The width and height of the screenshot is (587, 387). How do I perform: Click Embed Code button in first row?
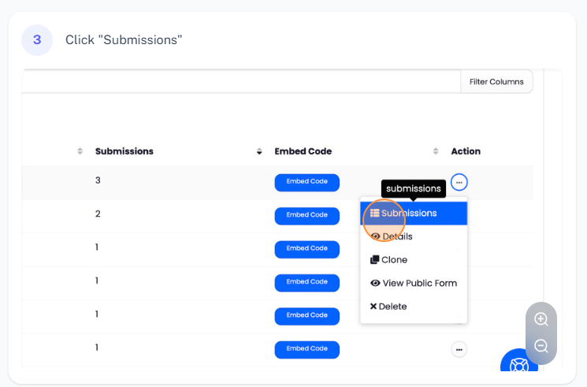tap(307, 182)
